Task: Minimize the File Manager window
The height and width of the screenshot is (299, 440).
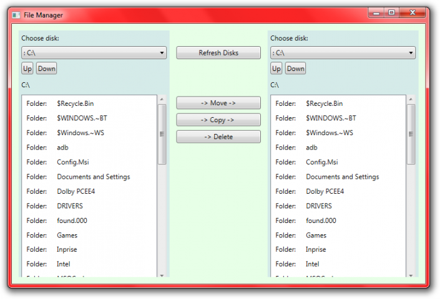Action: click(x=376, y=13)
